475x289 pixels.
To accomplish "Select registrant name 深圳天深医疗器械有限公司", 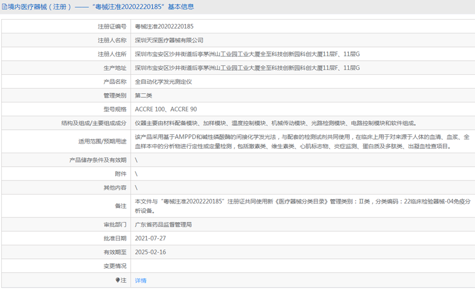I will pyautogui.click(x=169, y=40).
